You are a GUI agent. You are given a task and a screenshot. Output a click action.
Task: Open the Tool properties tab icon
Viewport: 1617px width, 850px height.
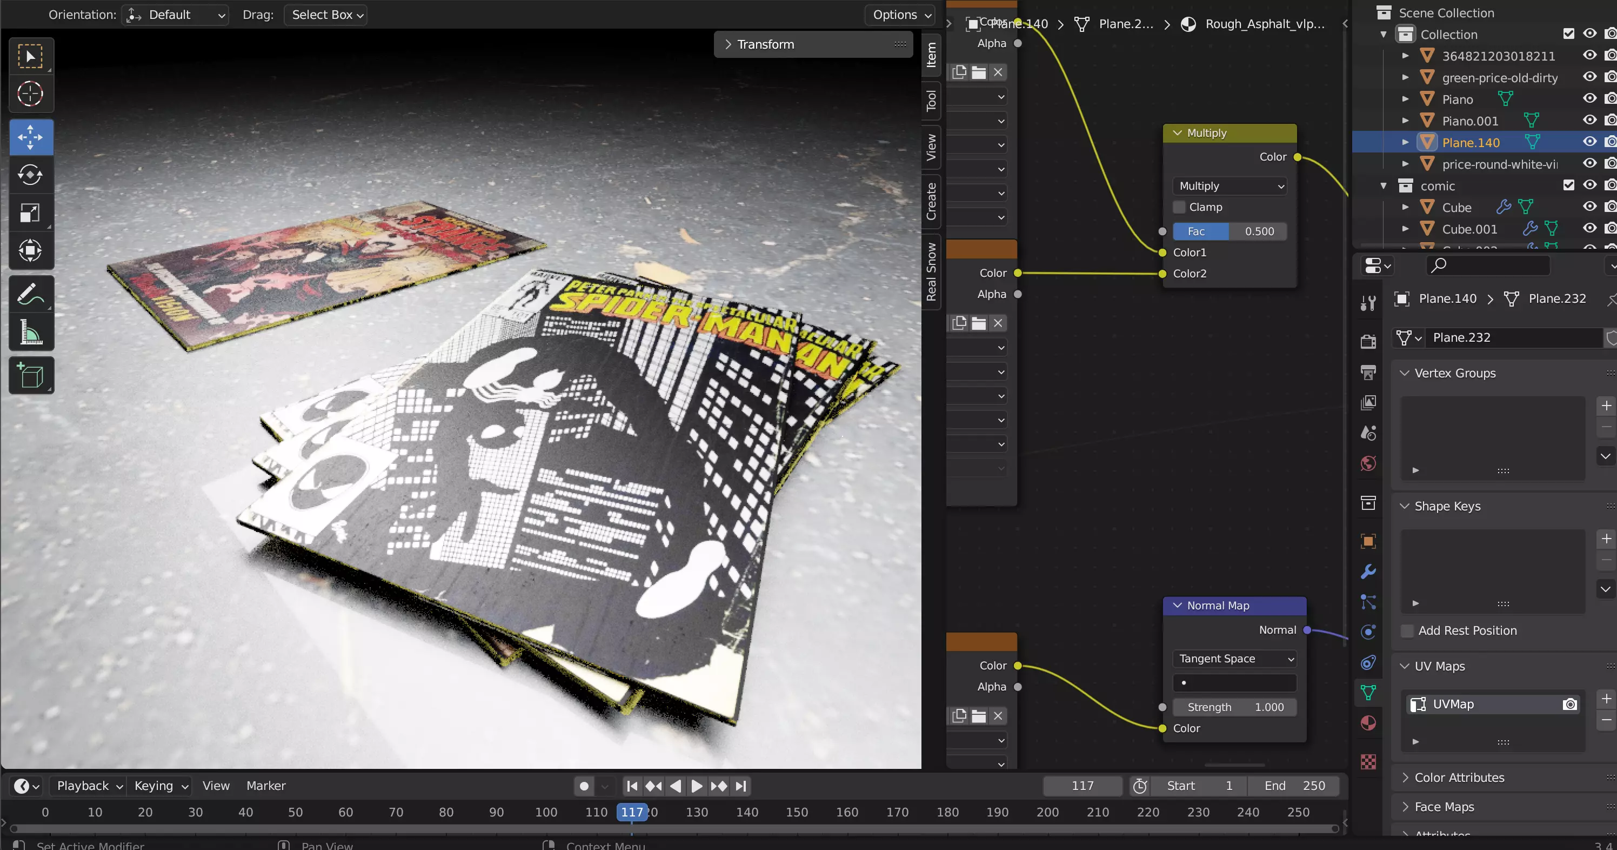coord(1368,303)
